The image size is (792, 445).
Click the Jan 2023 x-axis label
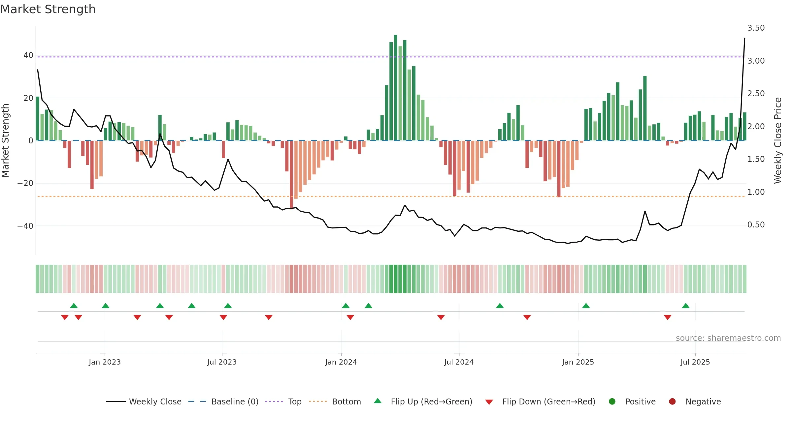click(x=105, y=362)
